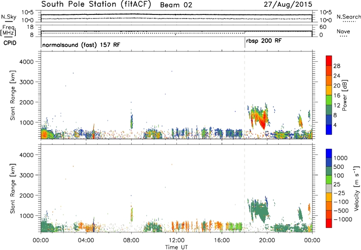The image size is (361, 250).
Task: Click the 'CPID' row label
Action: [x=10, y=43]
